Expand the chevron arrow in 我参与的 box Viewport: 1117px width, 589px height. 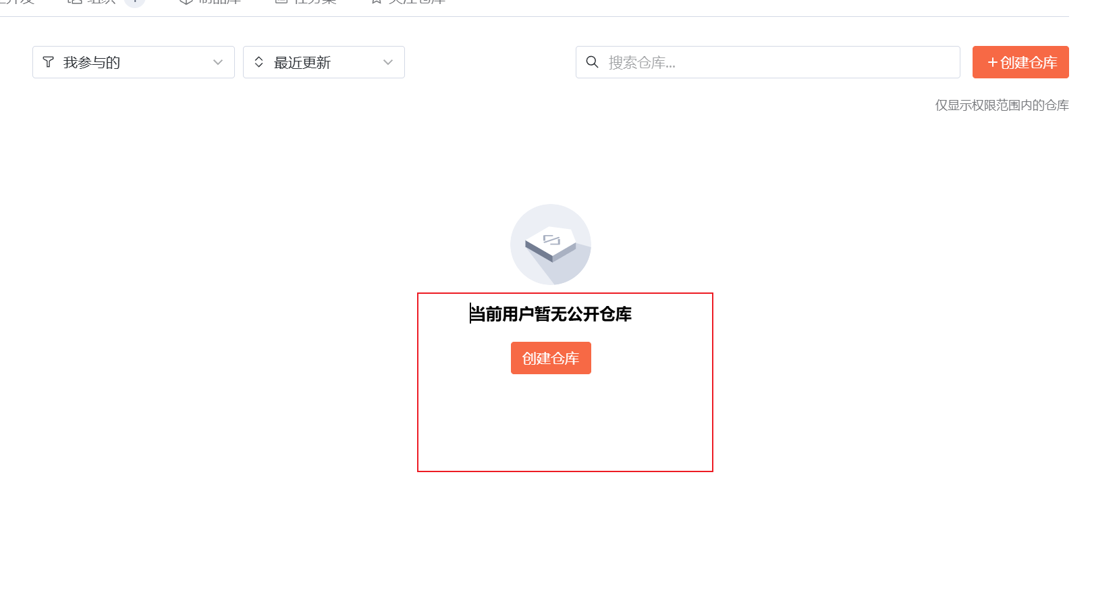tap(218, 62)
